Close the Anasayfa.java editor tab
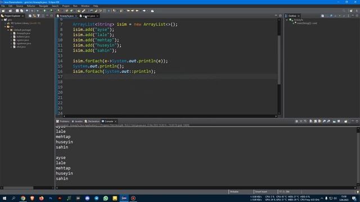This screenshot has height=202, width=360. pyautogui.click(x=76, y=16)
